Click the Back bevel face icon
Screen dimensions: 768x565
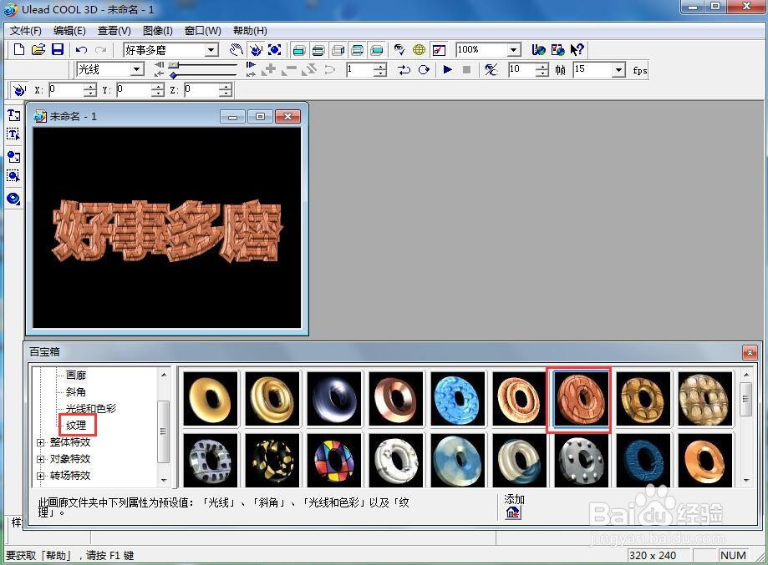(358, 50)
